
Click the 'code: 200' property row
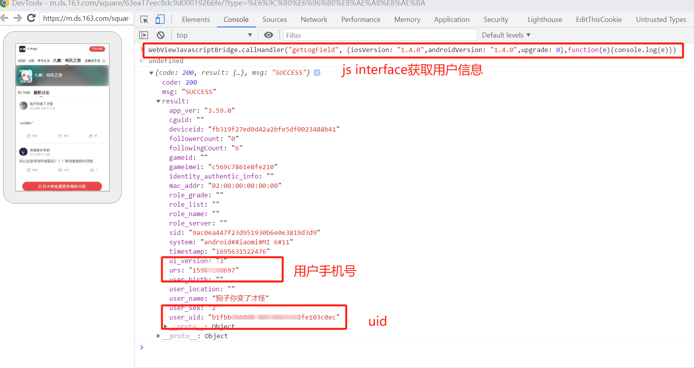click(180, 82)
